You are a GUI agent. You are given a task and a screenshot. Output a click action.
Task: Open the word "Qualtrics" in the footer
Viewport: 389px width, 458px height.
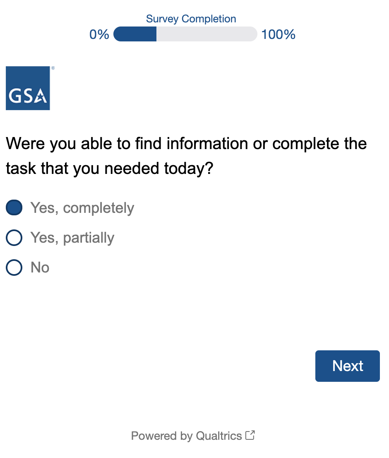[219, 436]
